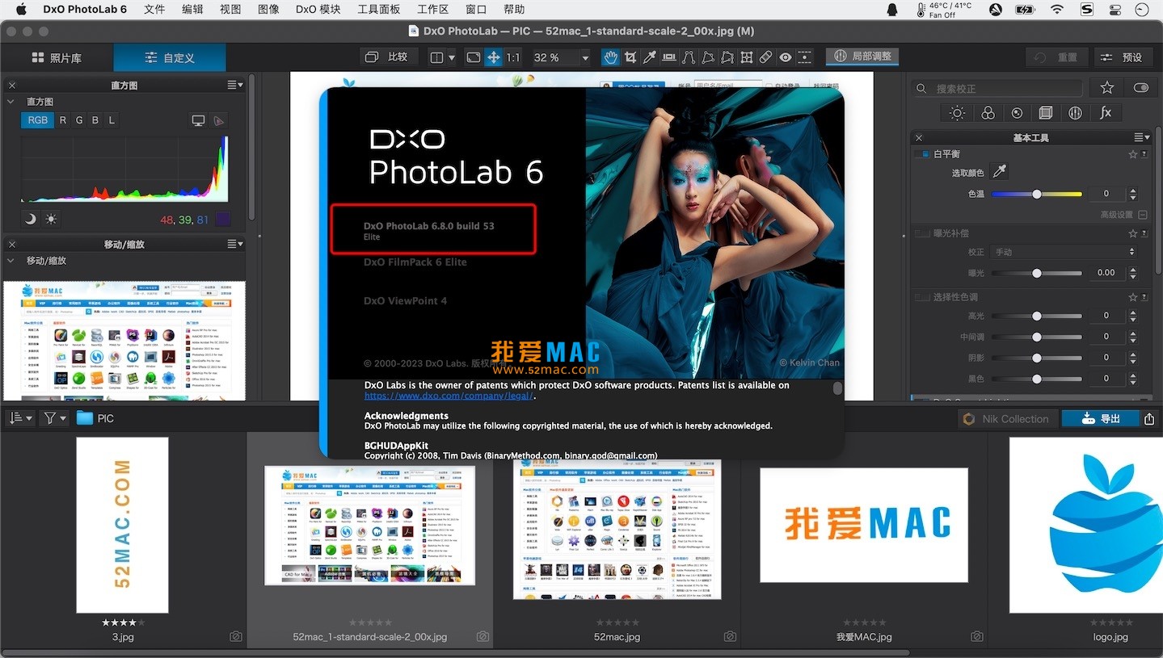Click white balance color picker eyedropper
This screenshot has width=1163, height=658.
click(1000, 171)
